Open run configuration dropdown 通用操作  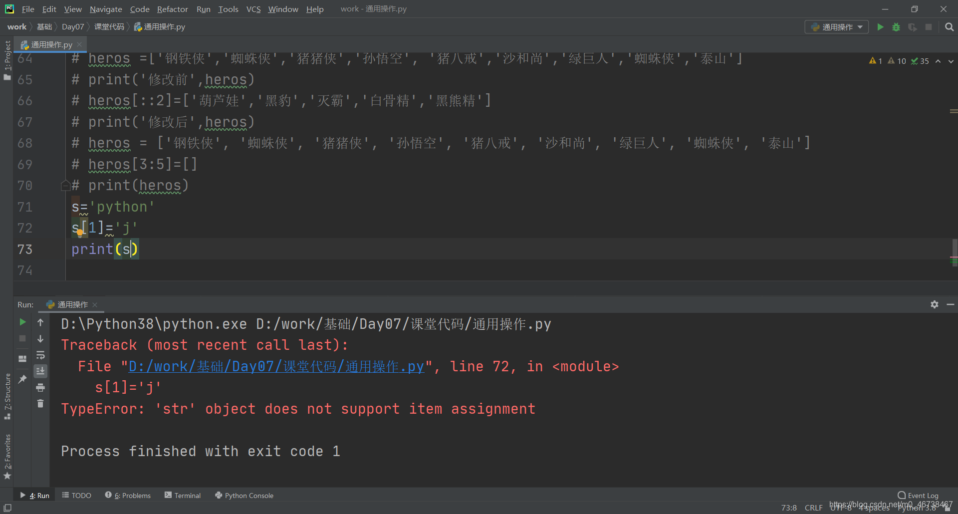837,27
